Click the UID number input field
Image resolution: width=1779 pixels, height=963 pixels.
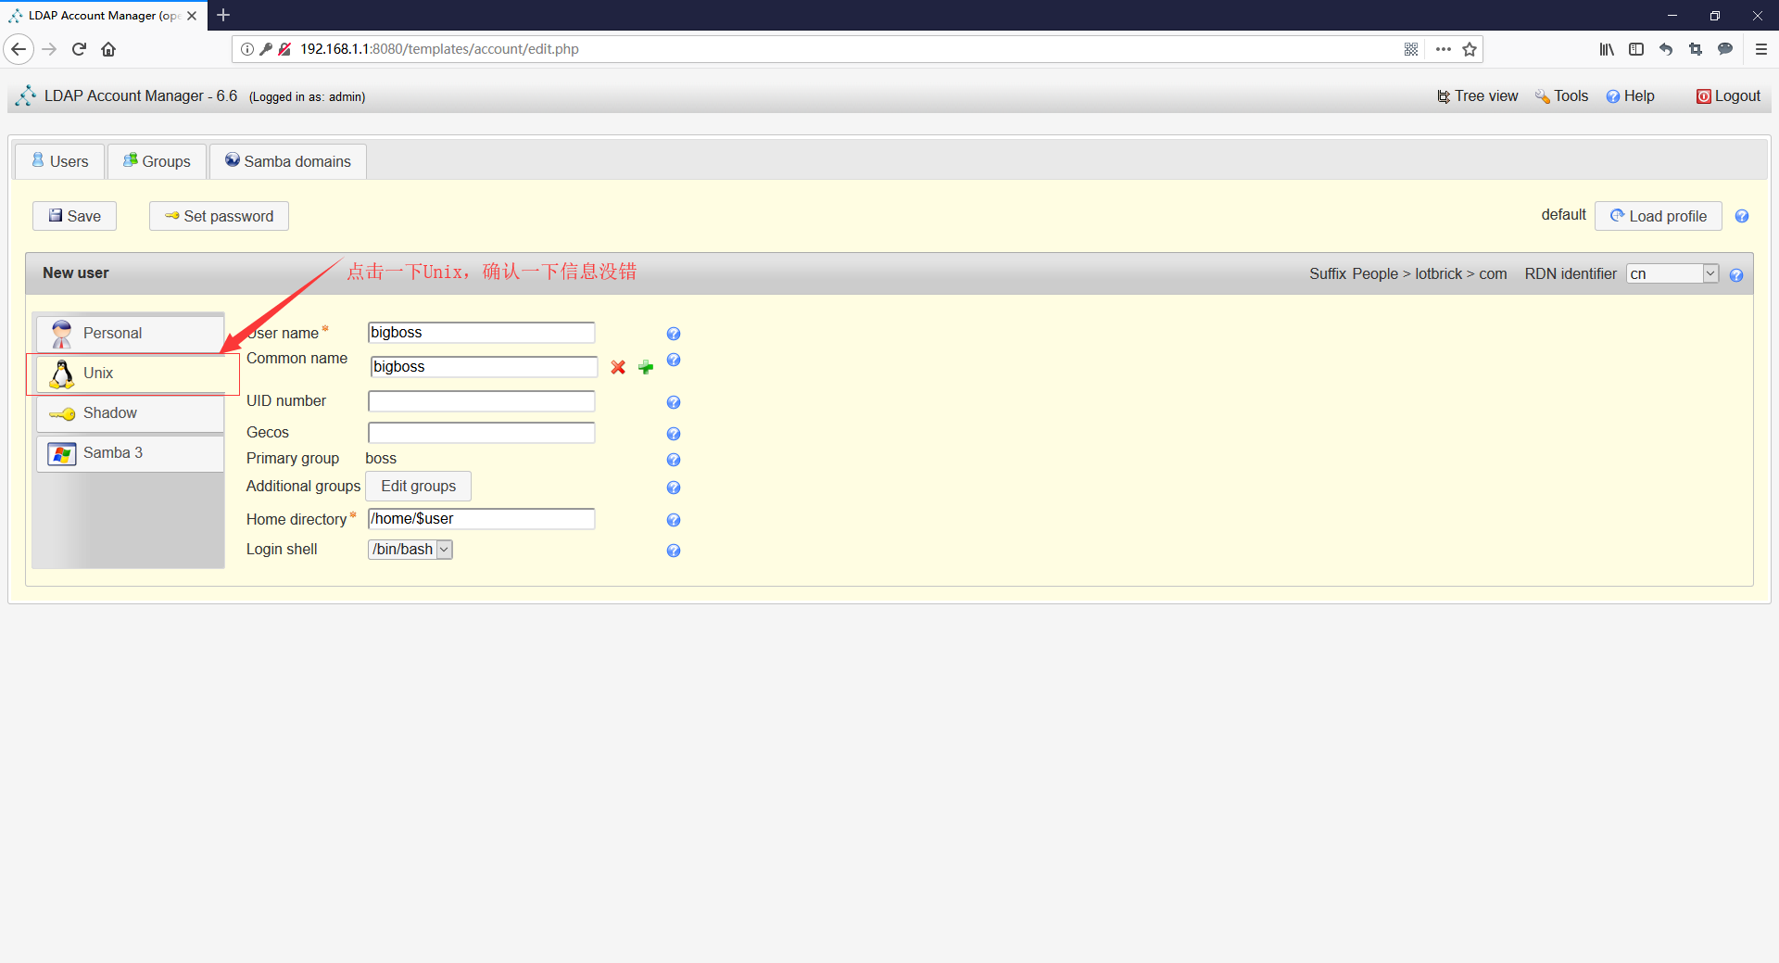481,401
